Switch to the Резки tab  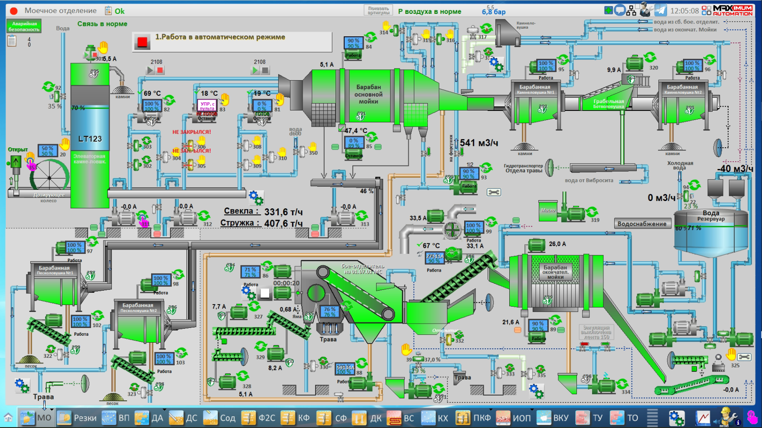(x=77, y=418)
